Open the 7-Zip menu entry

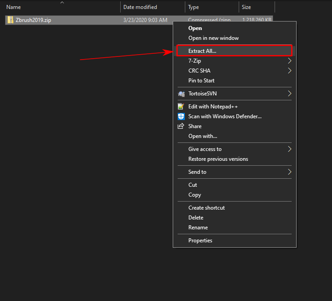tap(235, 61)
